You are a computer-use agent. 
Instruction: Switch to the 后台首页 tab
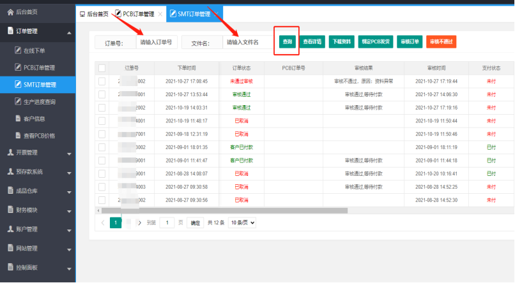pos(93,13)
